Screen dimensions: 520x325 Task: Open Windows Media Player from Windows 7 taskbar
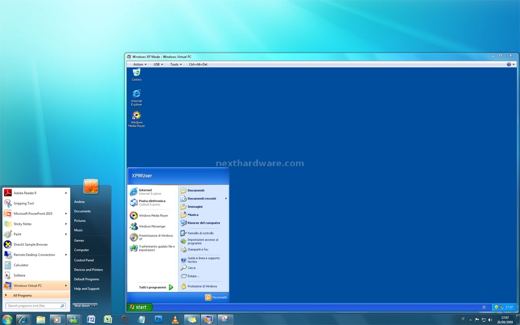(57, 319)
